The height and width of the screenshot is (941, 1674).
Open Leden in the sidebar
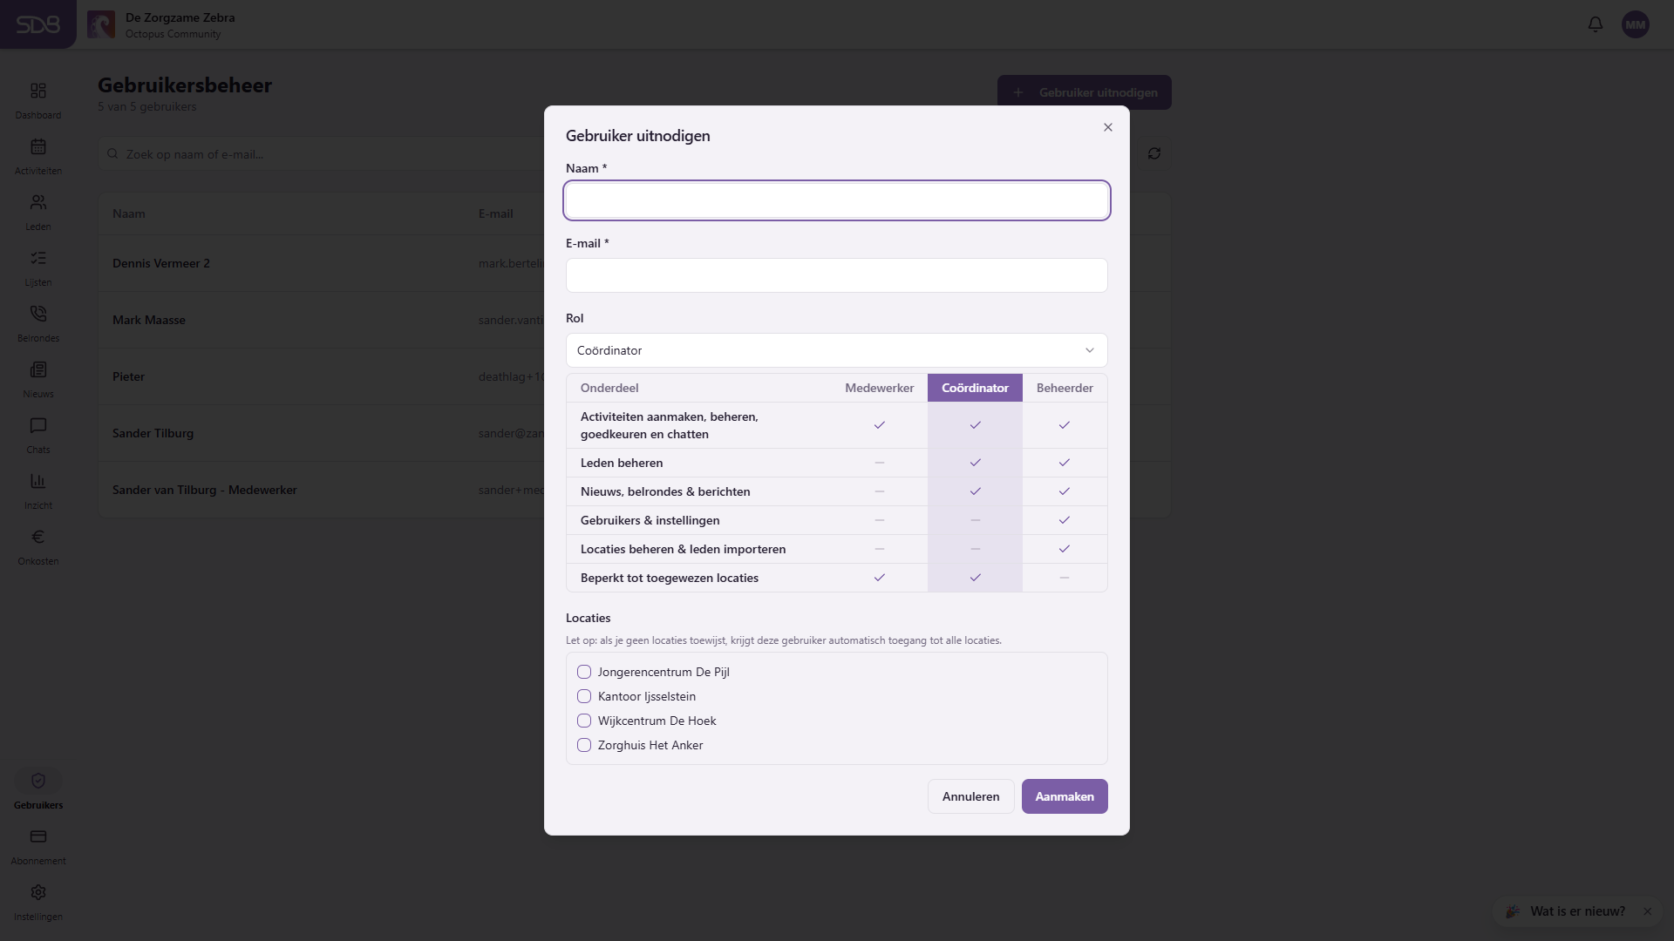click(x=38, y=212)
